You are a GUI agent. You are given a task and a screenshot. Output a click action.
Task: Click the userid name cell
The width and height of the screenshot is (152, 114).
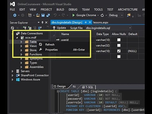(x=65, y=40)
